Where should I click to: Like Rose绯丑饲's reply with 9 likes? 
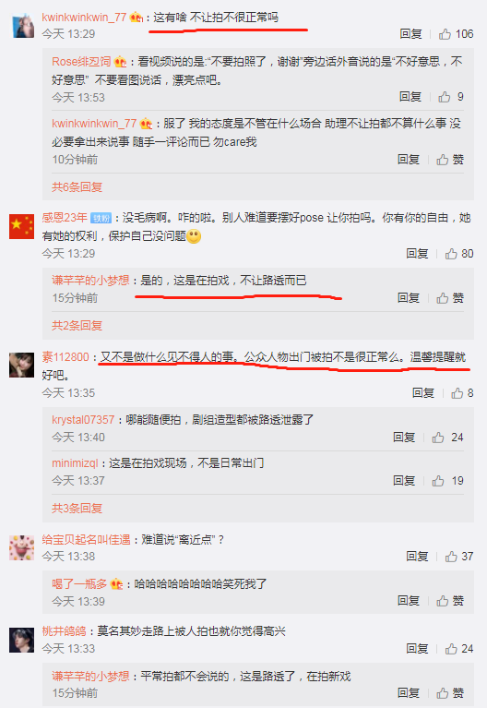pos(451,97)
